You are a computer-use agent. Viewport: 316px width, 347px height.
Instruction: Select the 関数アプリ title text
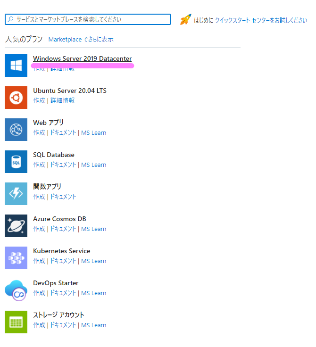coord(47,187)
